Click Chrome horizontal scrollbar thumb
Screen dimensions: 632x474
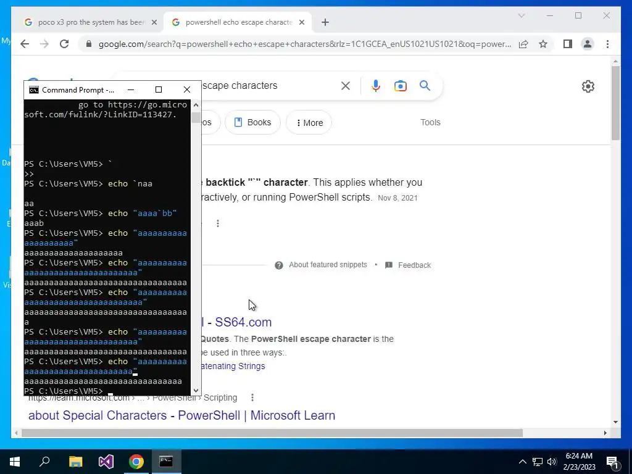click(272, 433)
